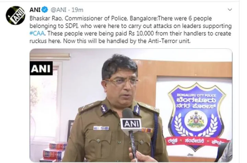Expand the tweet options chevron menu
Screen dimensions: 247x163
[x=230, y=10]
